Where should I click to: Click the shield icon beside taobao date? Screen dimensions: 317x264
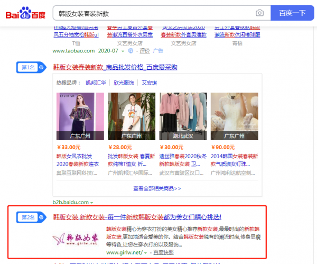tap(132, 51)
